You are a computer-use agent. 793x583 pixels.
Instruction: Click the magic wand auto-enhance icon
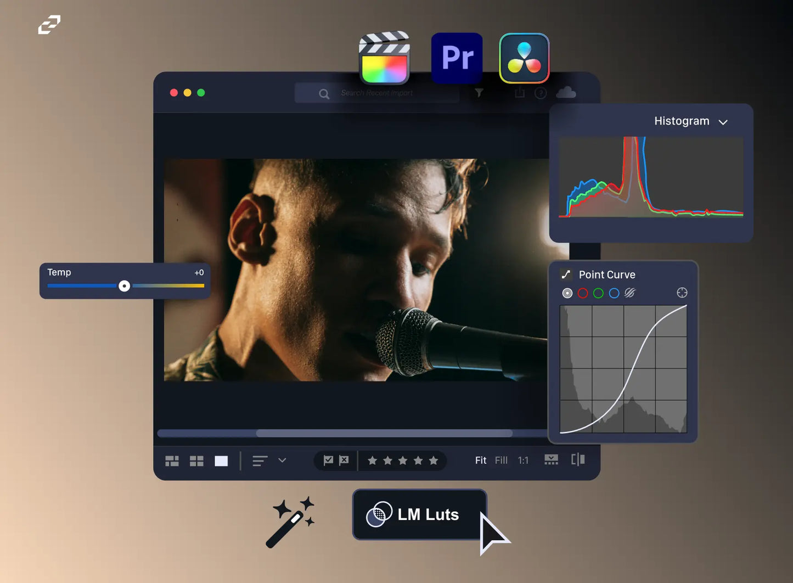tap(290, 522)
